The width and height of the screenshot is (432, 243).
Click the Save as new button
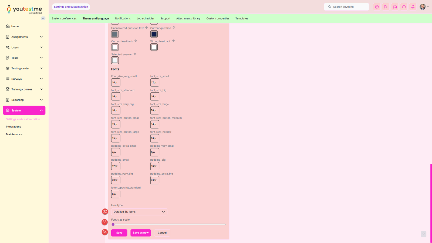pyautogui.click(x=140, y=232)
